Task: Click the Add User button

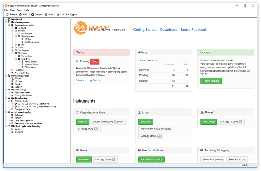Action: [x=145, y=122]
